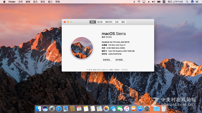The height and width of the screenshot is (113, 202).
Task: Launch Siri from the Dock
Action: pos(45,109)
